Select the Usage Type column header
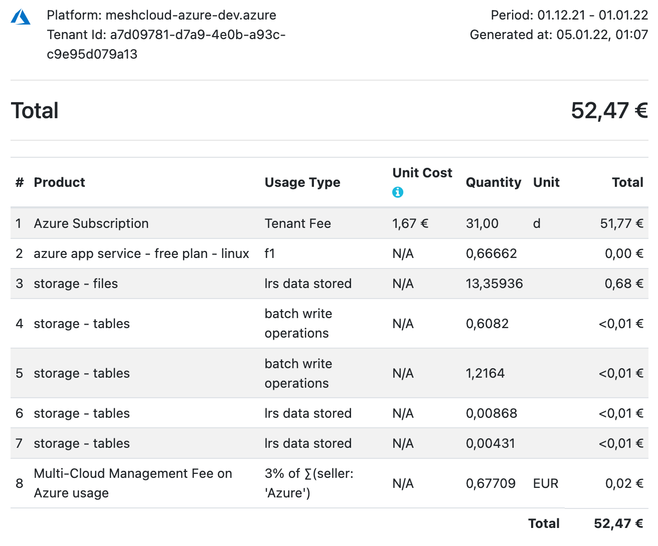The height and width of the screenshot is (546, 658). pos(302,182)
